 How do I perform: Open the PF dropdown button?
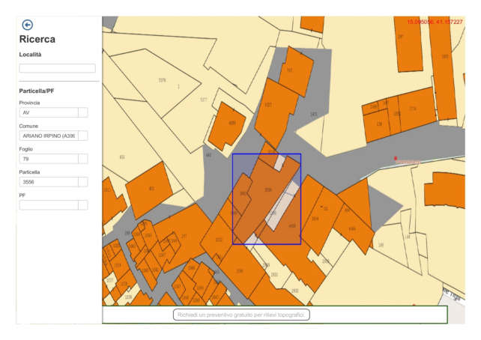[x=83, y=205]
